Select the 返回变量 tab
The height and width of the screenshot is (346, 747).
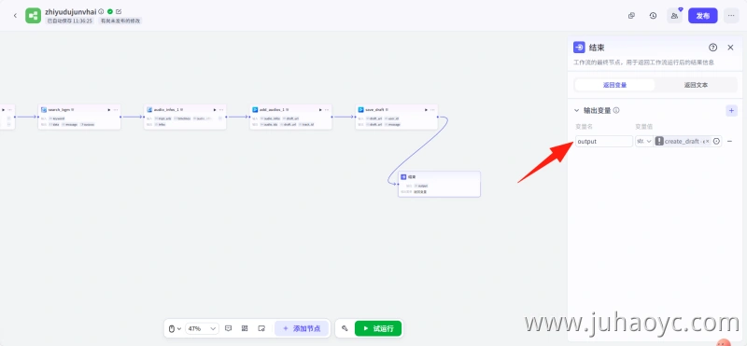(x=614, y=85)
